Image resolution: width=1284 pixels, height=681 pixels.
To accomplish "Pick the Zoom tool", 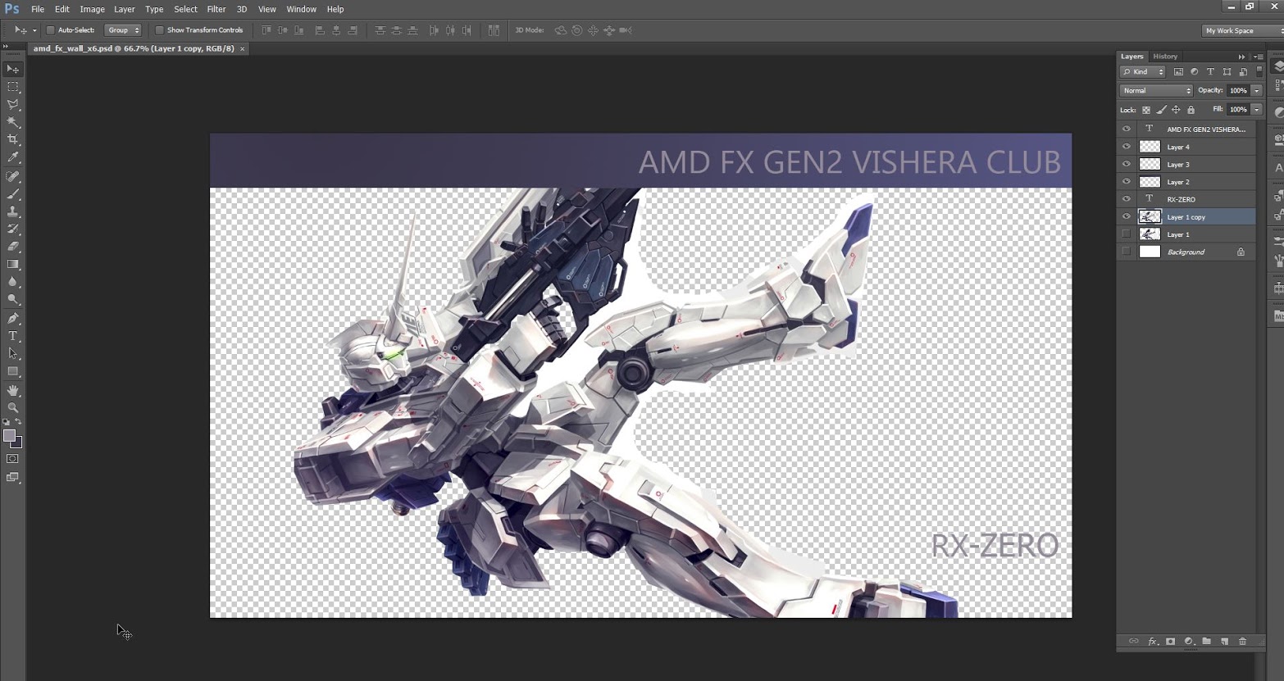I will pos(13,407).
